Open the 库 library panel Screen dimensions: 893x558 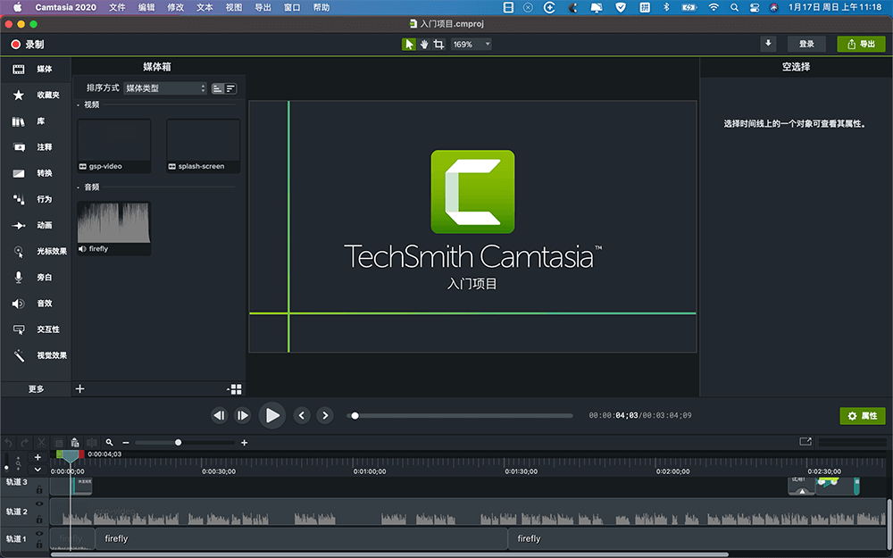click(x=34, y=121)
